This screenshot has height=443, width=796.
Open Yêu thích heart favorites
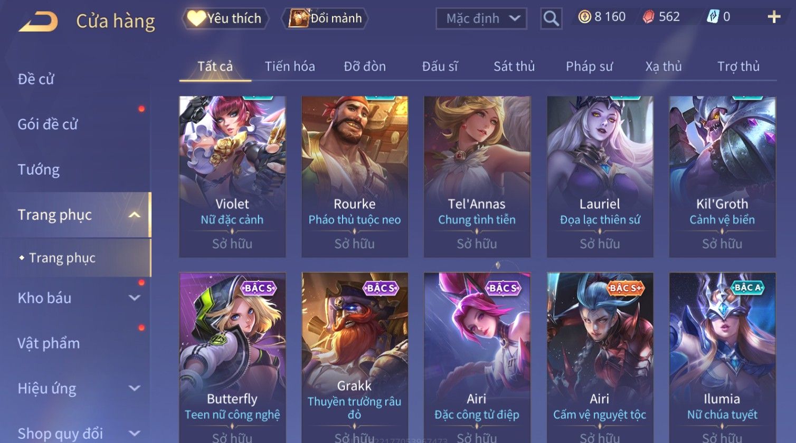225,18
